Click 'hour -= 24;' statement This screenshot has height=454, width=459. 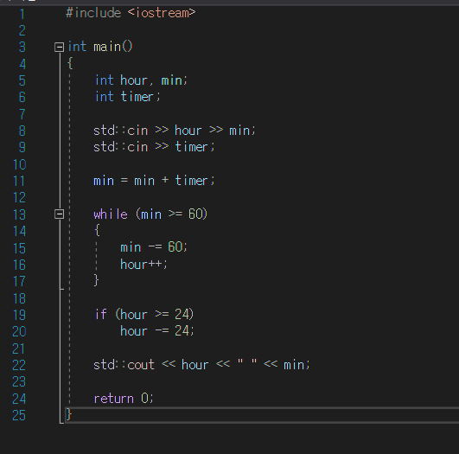click(x=157, y=331)
